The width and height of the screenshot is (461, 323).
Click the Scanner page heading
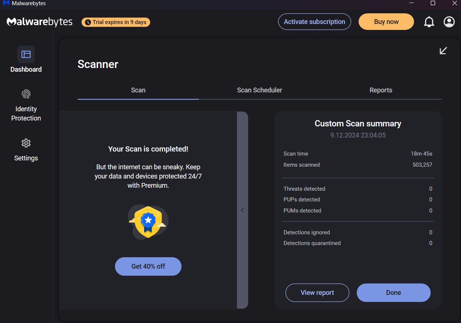(98, 64)
